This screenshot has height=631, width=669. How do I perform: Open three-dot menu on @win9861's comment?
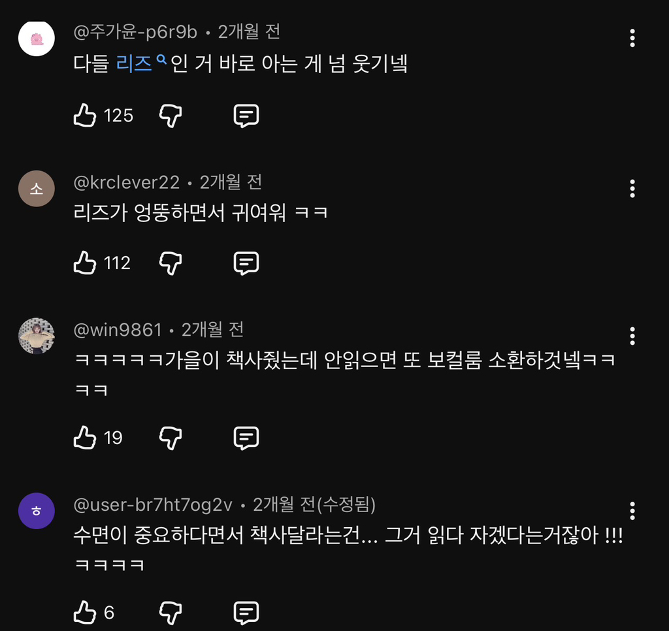point(632,336)
